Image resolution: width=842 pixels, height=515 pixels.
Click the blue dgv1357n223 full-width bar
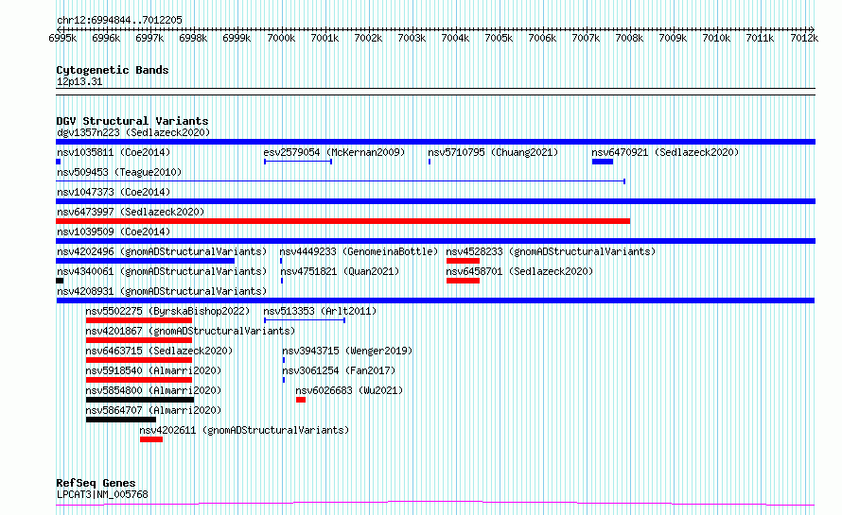(435, 142)
